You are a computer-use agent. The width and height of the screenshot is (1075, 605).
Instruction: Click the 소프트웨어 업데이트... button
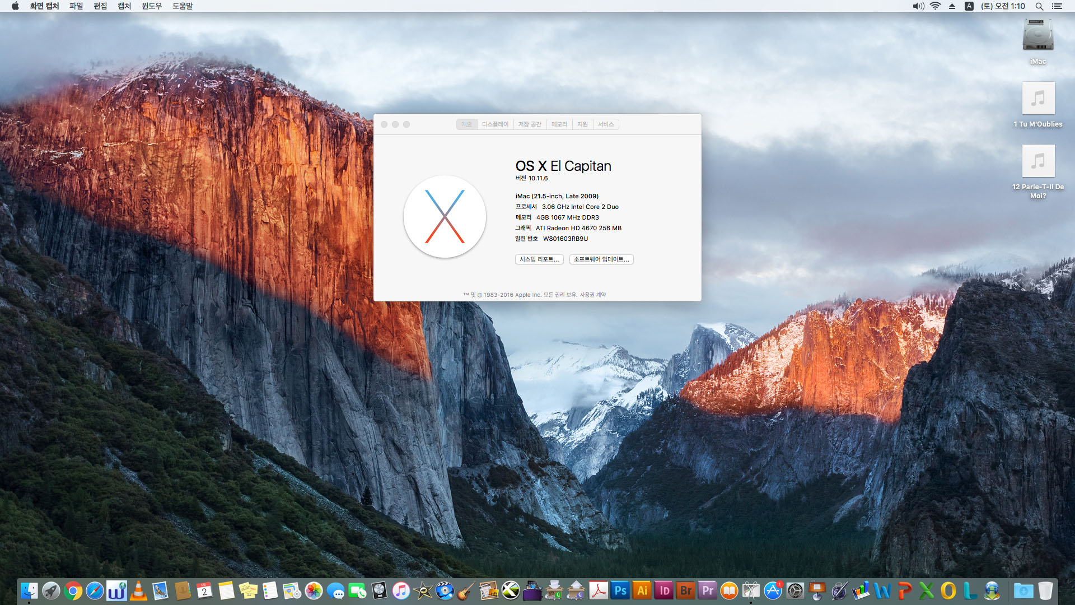(601, 259)
